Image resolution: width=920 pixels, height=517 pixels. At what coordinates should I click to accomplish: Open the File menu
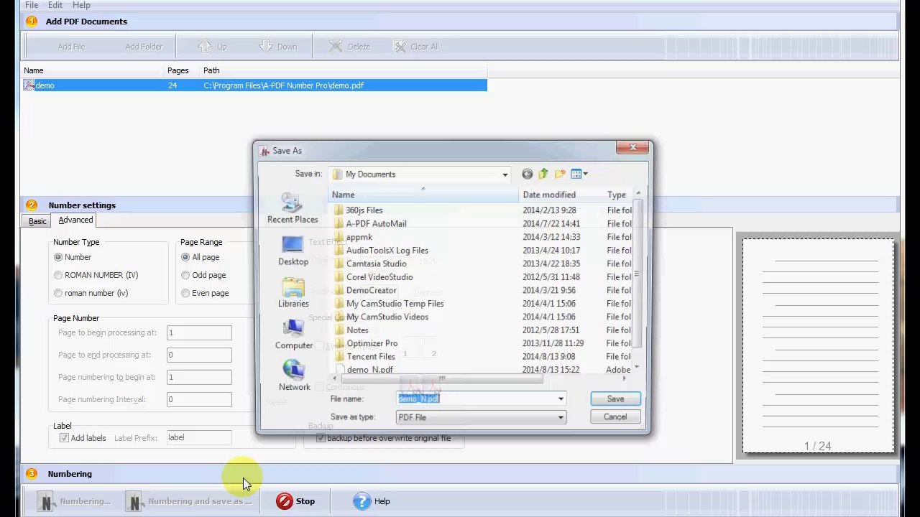32,5
